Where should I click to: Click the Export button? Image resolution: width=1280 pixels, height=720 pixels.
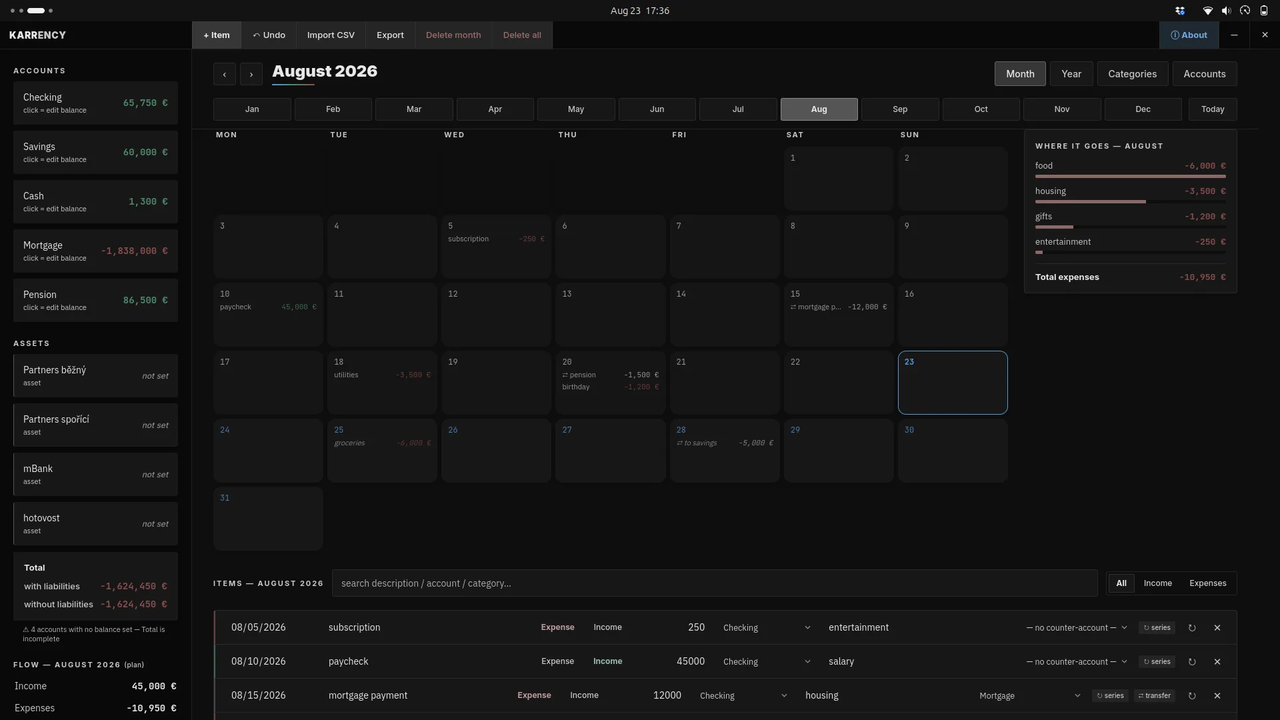pyautogui.click(x=390, y=35)
